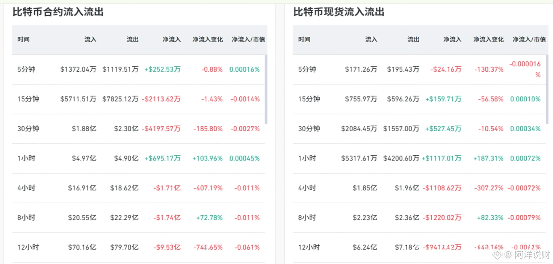This screenshot has height=264, width=553.
Task: Click spot 8小时 row label
Action: [x=307, y=217]
